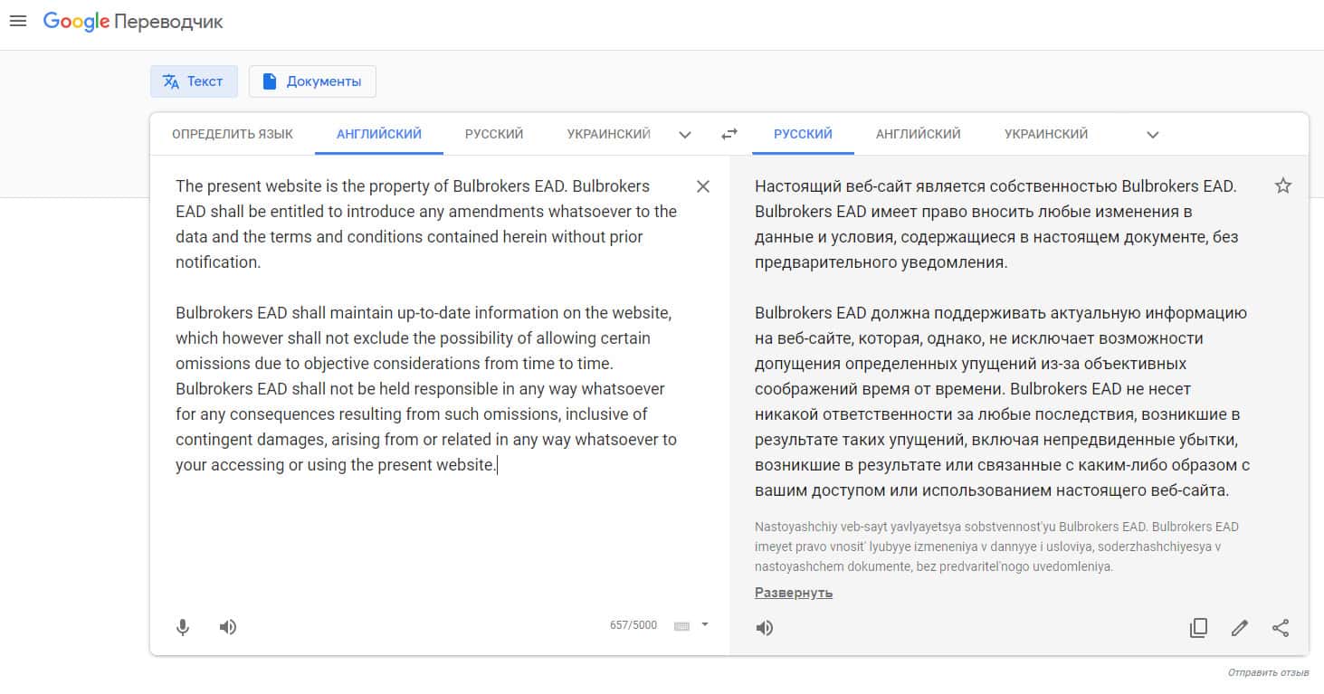Choose УКРАИНСКИЙ as the target language

click(x=1046, y=134)
